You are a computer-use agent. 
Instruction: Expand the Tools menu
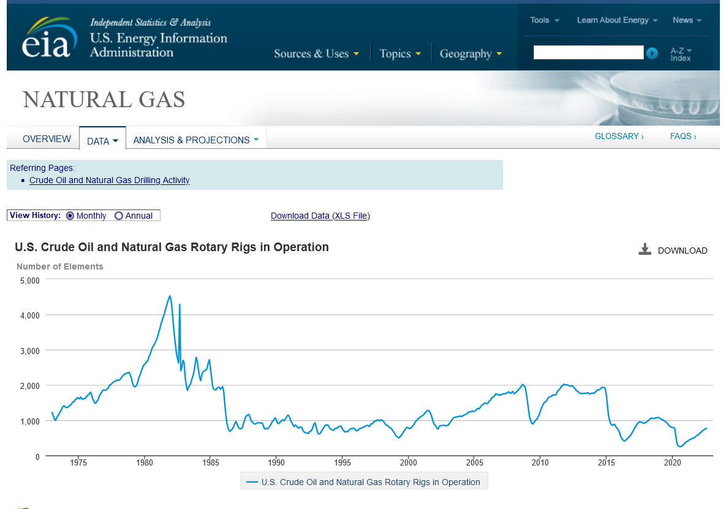(544, 20)
